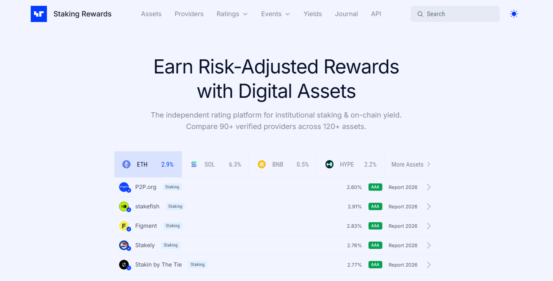Screen dimensions: 553x281
Task: Click the BNB coin icon
Action: pos(262,164)
